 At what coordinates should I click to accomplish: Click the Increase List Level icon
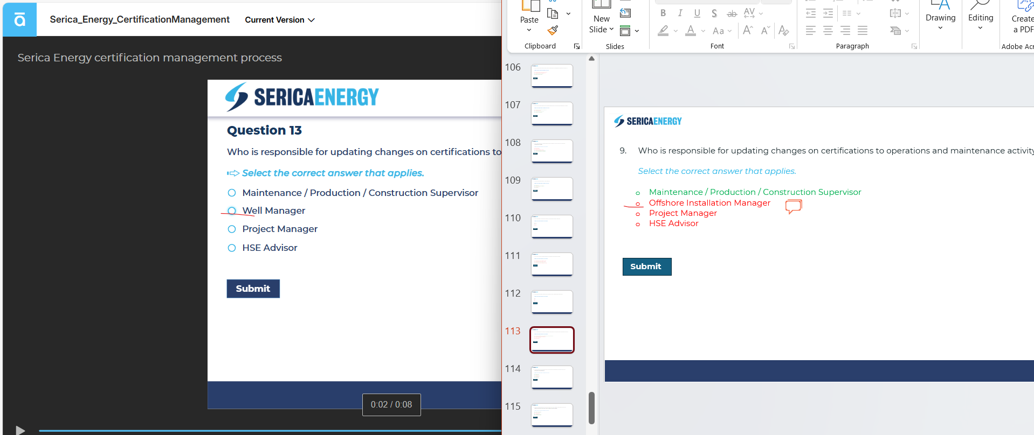[828, 13]
